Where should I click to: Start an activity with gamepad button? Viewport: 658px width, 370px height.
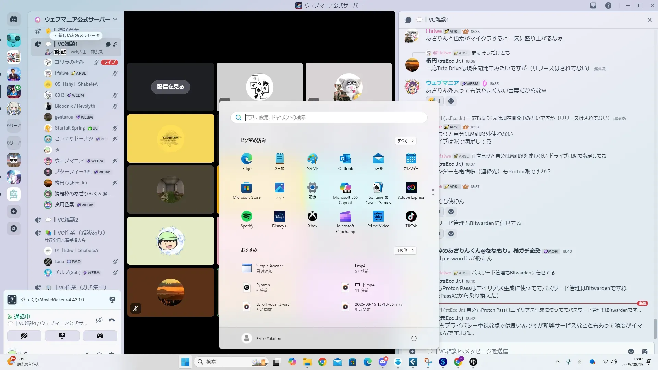[x=100, y=336]
